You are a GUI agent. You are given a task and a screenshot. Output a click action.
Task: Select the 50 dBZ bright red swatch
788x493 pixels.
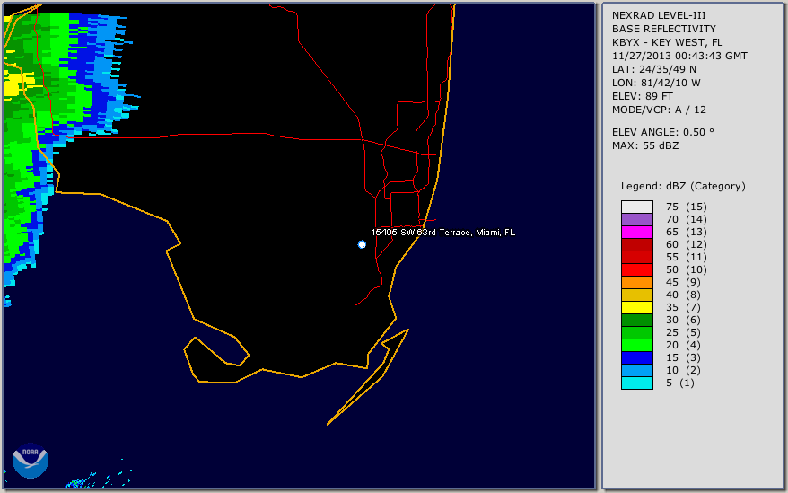636,269
